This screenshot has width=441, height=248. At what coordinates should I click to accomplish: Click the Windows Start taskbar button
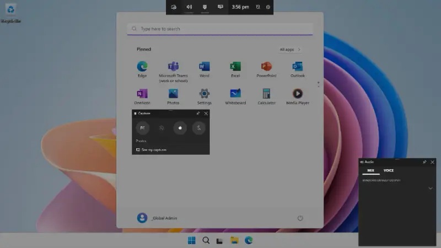click(191, 240)
